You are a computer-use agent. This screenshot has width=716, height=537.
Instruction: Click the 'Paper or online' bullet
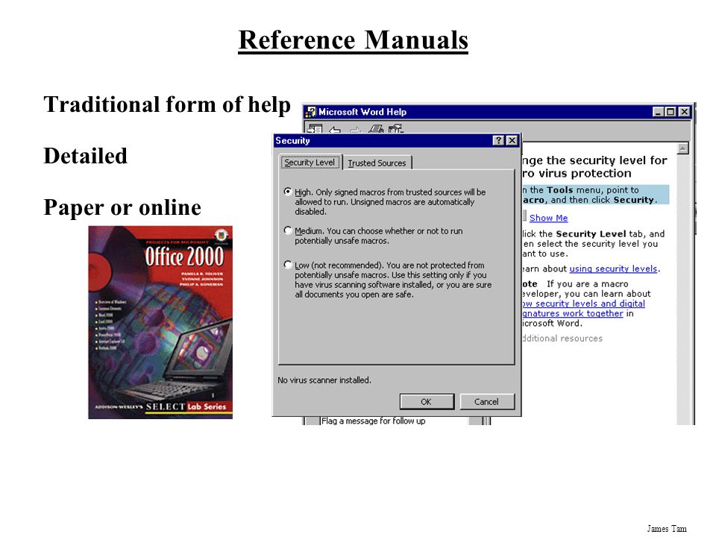pyautogui.click(x=122, y=208)
